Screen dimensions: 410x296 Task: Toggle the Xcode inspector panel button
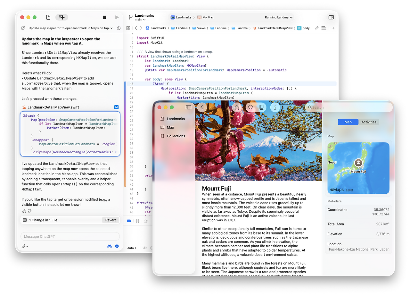tap(331, 17)
